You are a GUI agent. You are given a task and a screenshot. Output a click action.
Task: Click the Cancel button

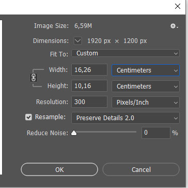pos(141,169)
